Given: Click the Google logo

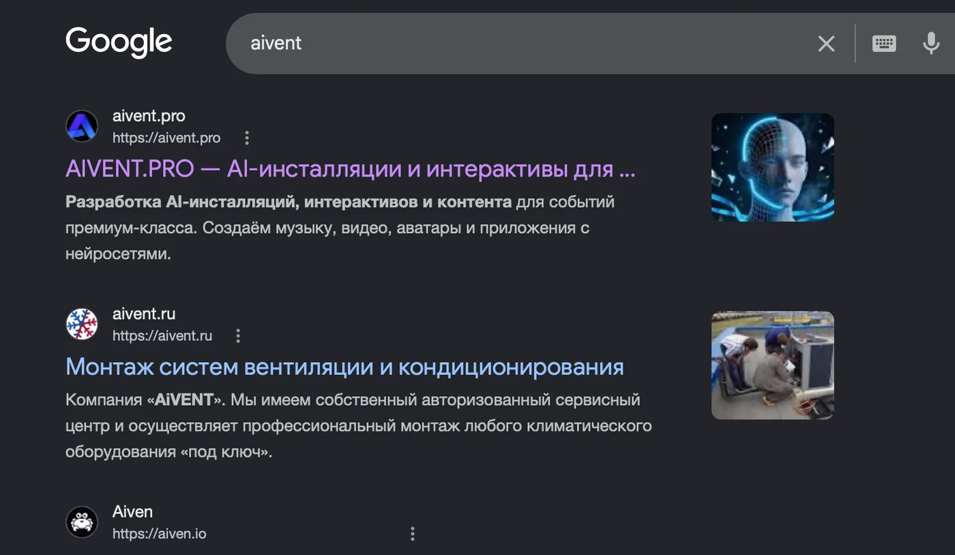Looking at the screenshot, I should [119, 42].
